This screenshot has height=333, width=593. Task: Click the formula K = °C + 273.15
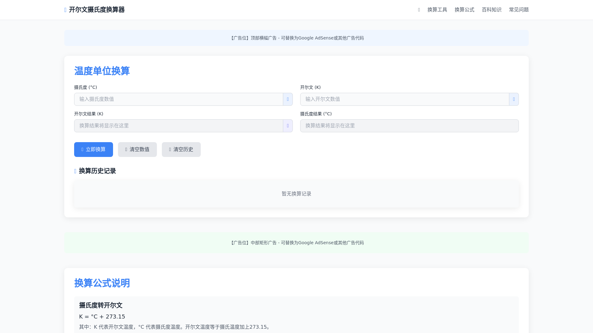coord(102,317)
